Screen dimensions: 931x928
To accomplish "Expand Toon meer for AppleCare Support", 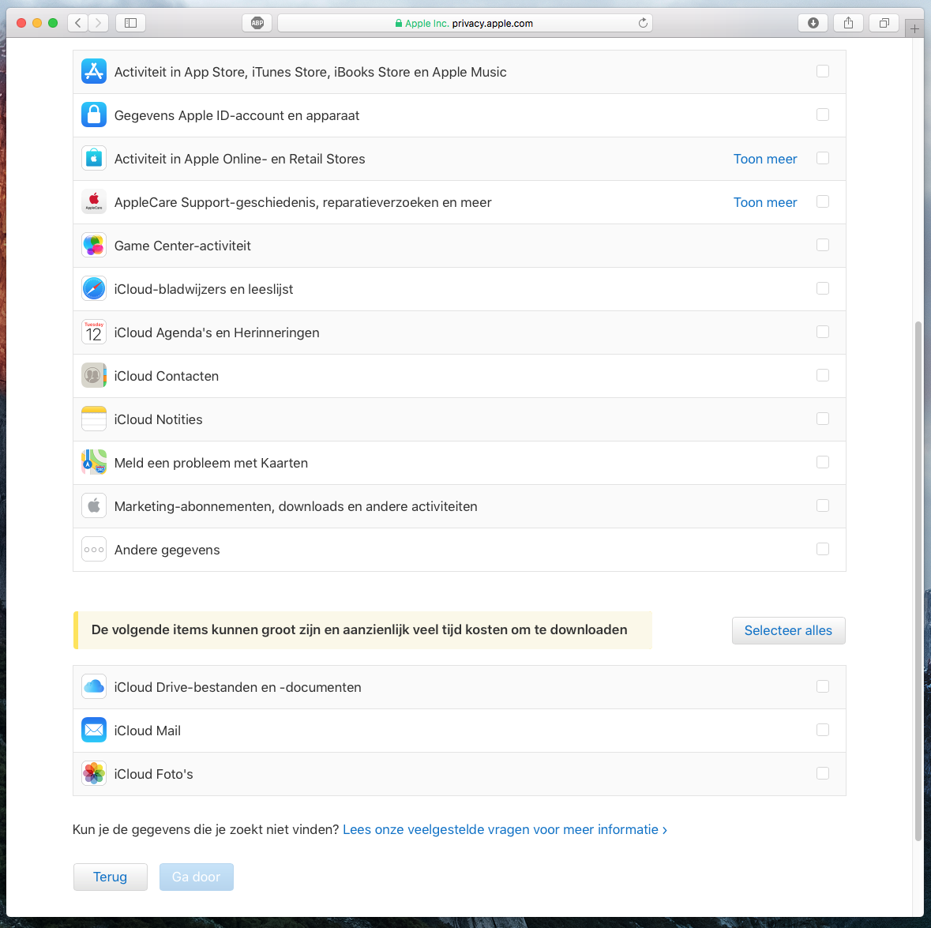I will pos(764,202).
